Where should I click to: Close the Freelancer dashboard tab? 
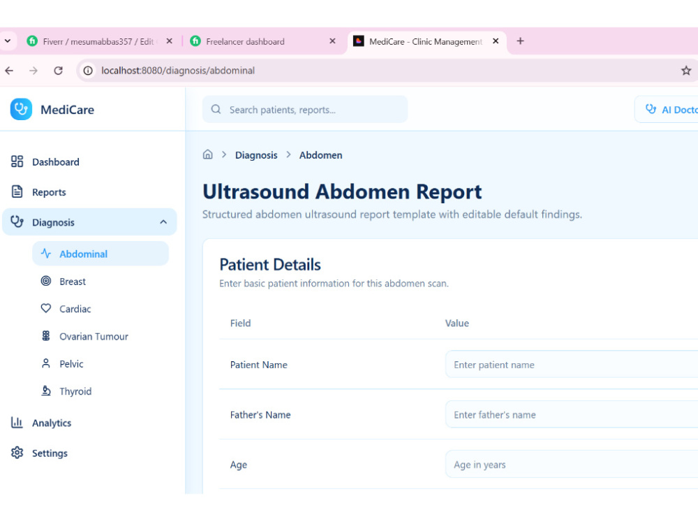tap(332, 41)
